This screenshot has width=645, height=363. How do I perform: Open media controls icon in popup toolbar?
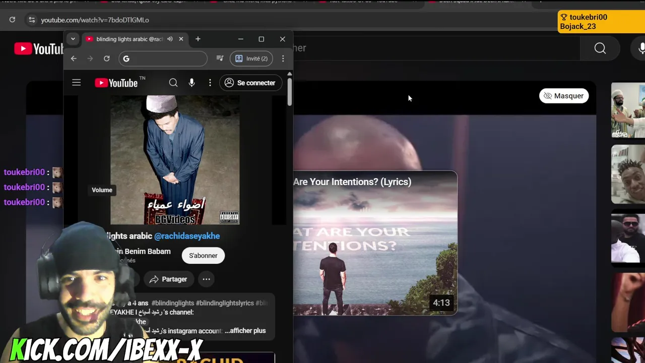(x=220, y=58)
